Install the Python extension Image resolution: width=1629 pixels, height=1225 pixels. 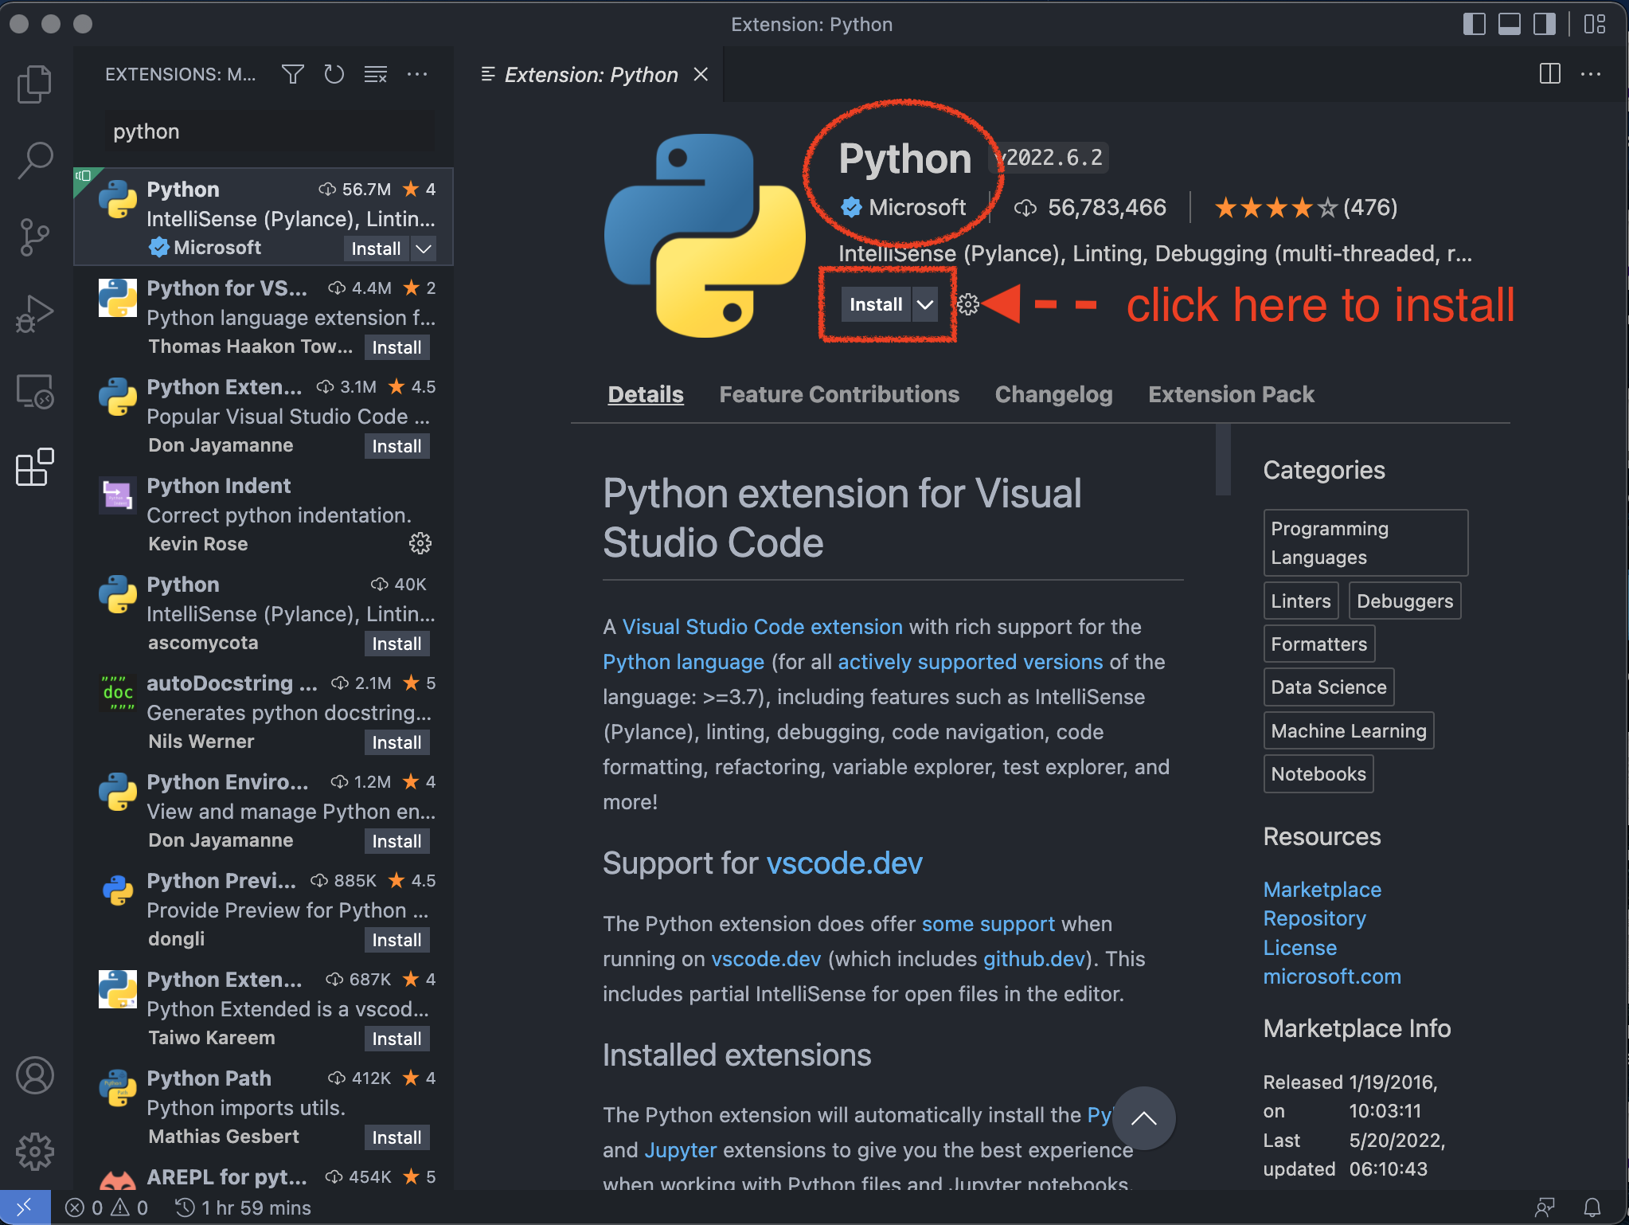(874, 304)
